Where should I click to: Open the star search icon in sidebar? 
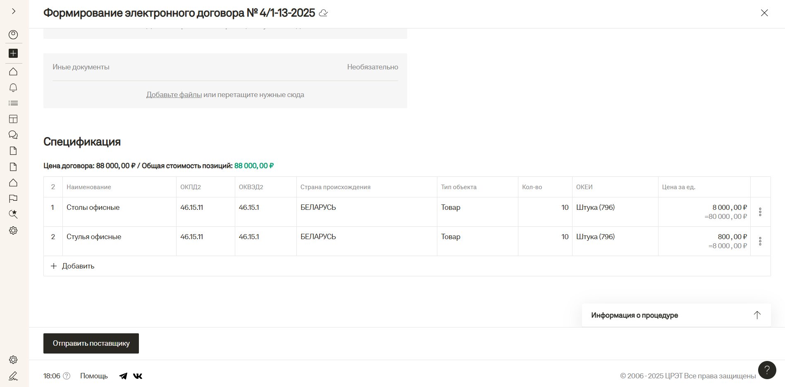[13, 214]
